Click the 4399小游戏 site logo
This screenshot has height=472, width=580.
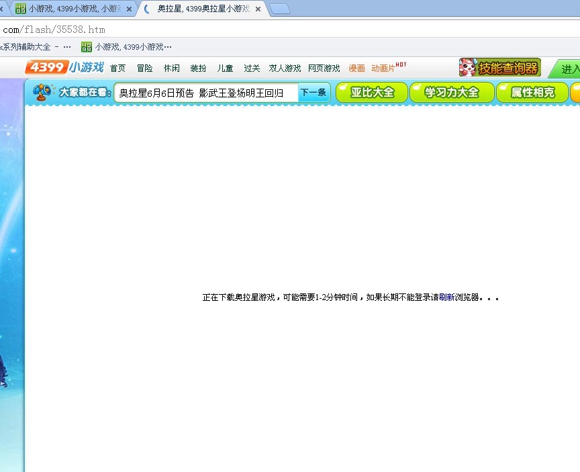click(64, 68)
